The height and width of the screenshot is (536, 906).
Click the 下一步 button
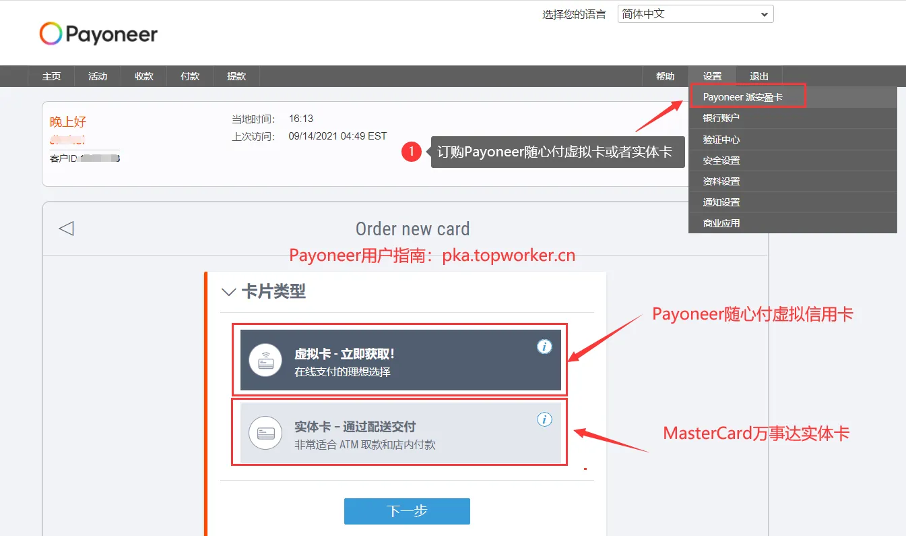click(x=407, y=511)
